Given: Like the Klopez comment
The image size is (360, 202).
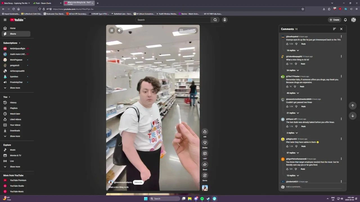Looking at the screenshot, I should 287,126.
